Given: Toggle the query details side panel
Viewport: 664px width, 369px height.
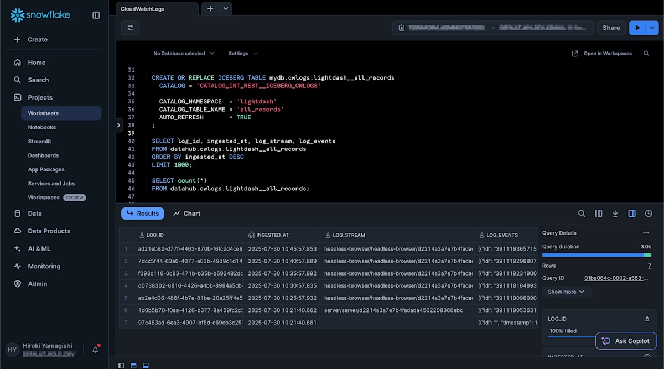Looking at the screenshot, I should (x=632, y=214).
